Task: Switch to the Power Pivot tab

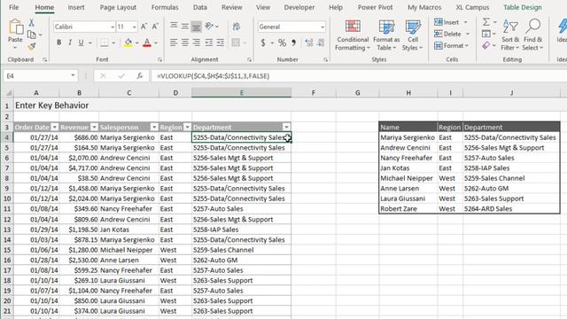Action: [x=375, y=7]
